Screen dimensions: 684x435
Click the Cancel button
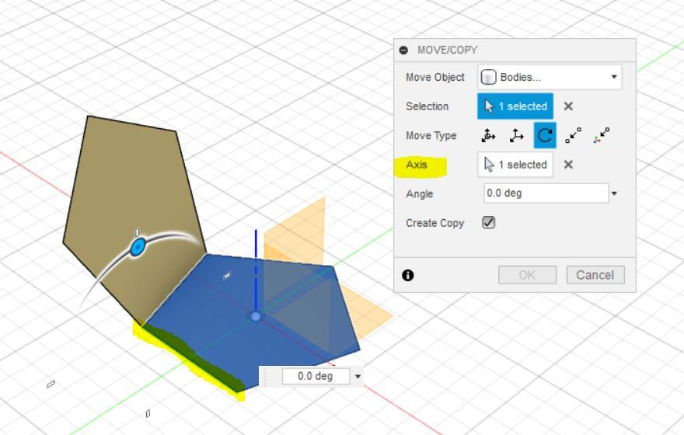pos(595,275)
